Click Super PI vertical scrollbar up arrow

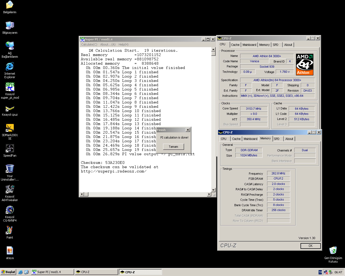click(x=213, y=49)
